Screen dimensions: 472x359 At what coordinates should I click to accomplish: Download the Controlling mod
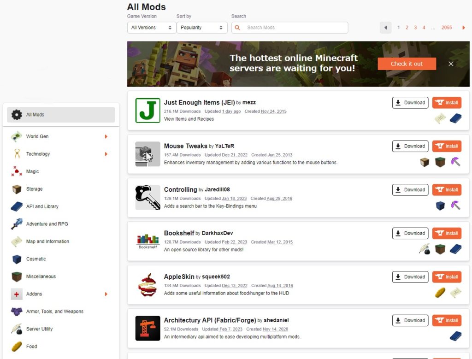[x=410, y=190]
